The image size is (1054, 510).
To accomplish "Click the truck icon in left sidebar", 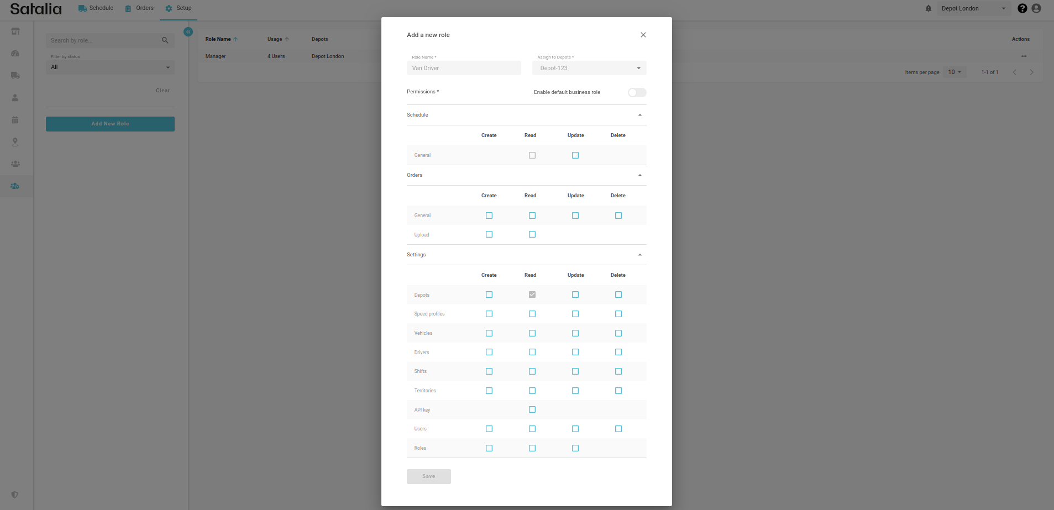I will tap(15, 75).
